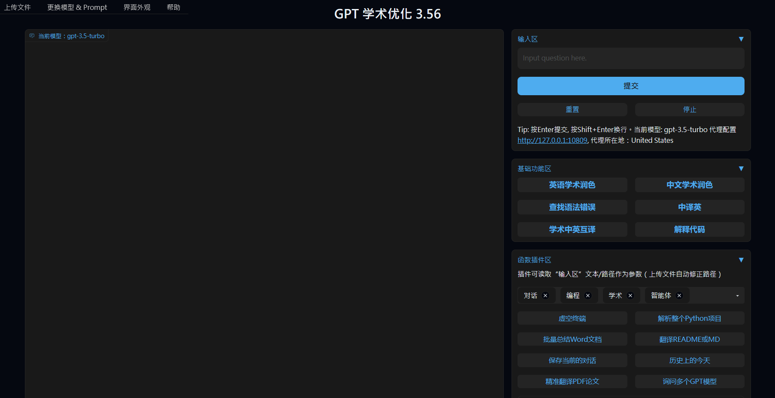
Task: Click the 查找语法错误 button
Action: [x=572, y=207]
